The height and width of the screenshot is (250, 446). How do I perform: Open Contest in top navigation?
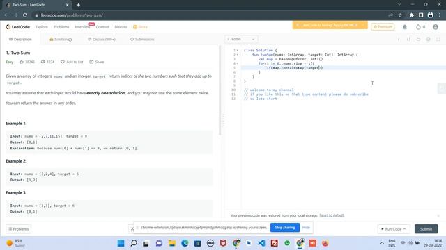[102, 27]
